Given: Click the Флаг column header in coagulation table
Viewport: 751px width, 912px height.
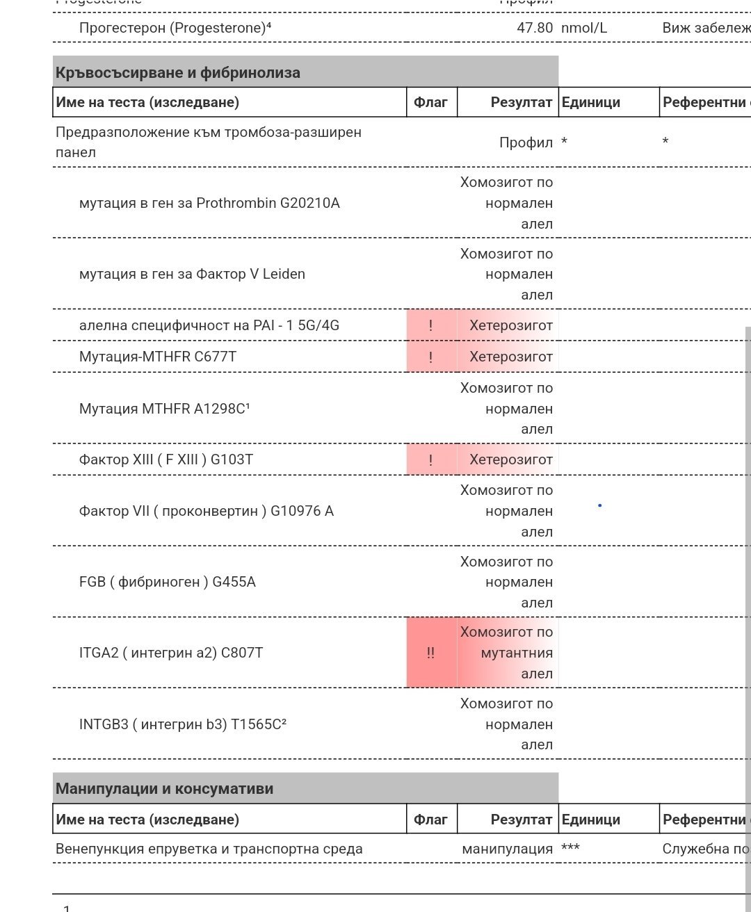Looking at the screenshot, I should click(x=430, y=102).
